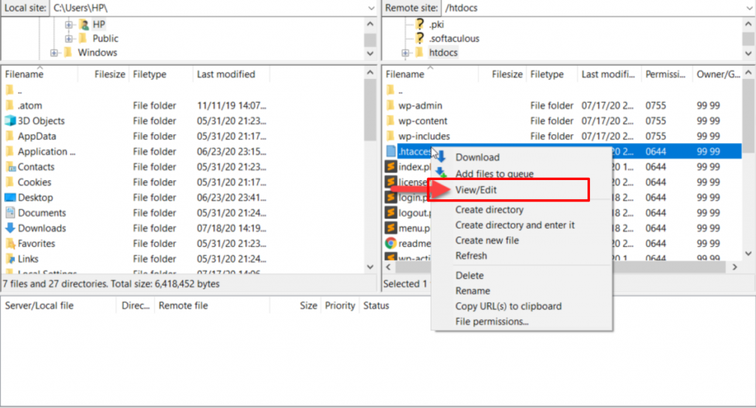Image resolution: width=756 pixels, height=408 pixels.
Task: Click right arrow of remote horizontal scrollbar
Action: coord(735,267)
